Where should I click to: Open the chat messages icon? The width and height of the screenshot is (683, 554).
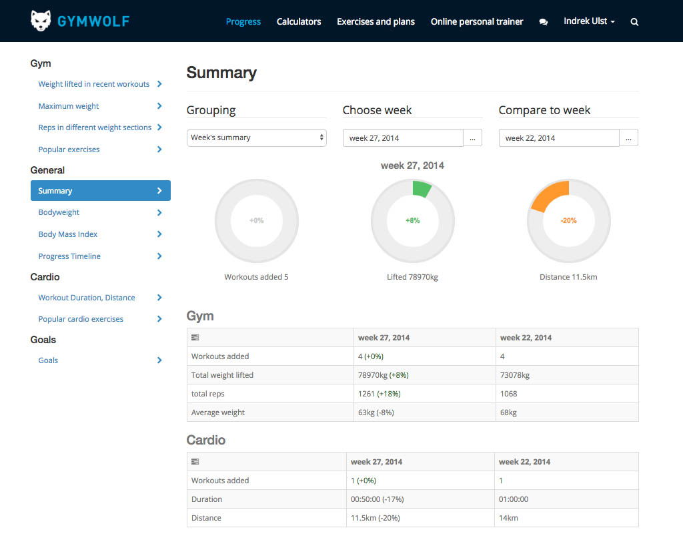click(544, 22)
